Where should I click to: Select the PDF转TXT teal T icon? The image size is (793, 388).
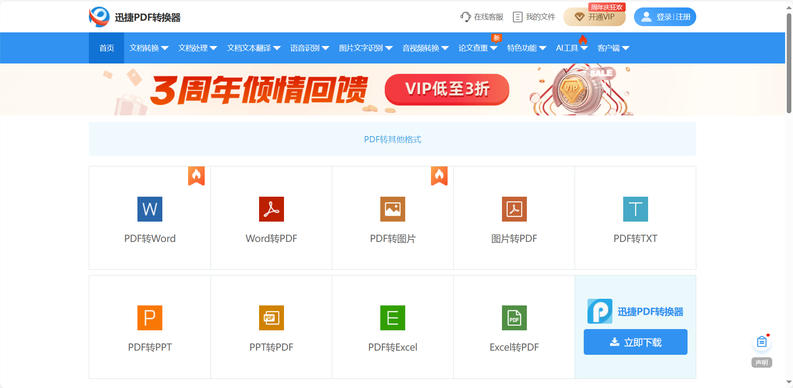[x=636, y=209]
